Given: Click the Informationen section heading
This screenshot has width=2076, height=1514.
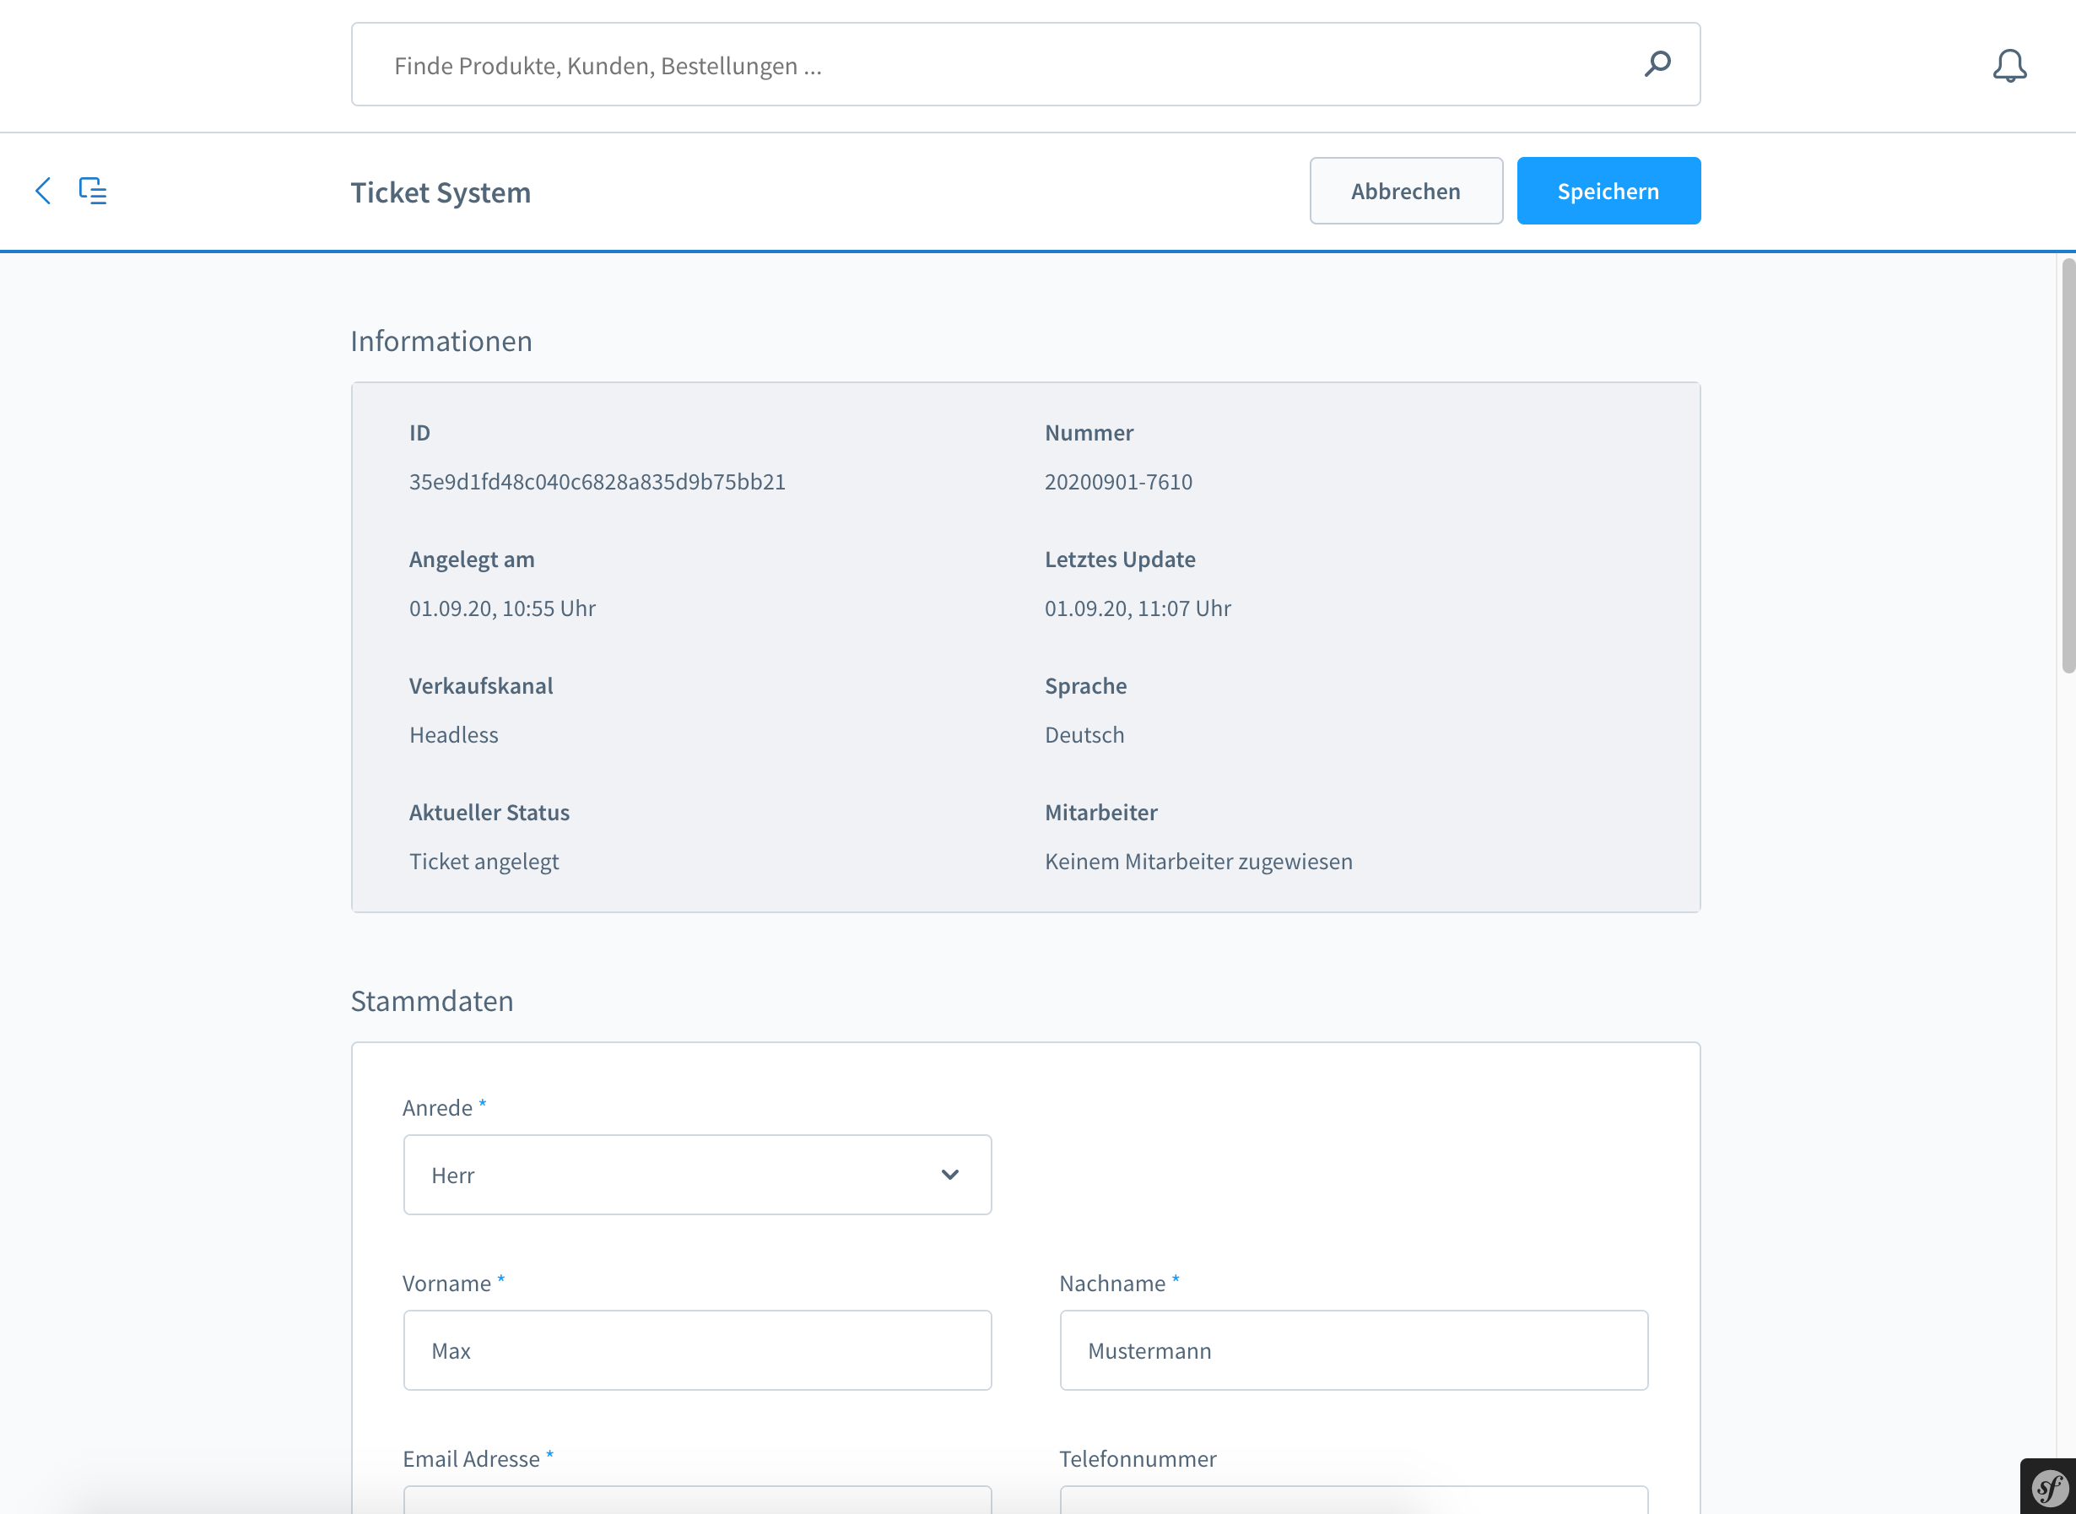Looking at the screenshot, I should point(441,341).
